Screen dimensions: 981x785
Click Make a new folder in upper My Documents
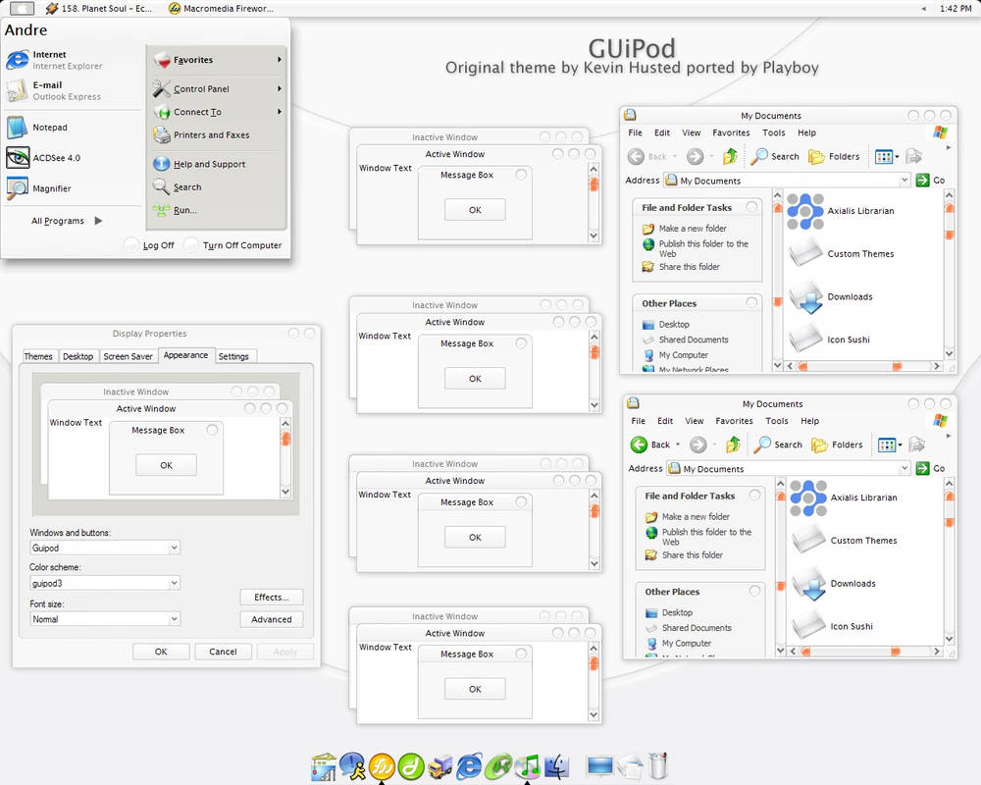[x=685, y=229]
